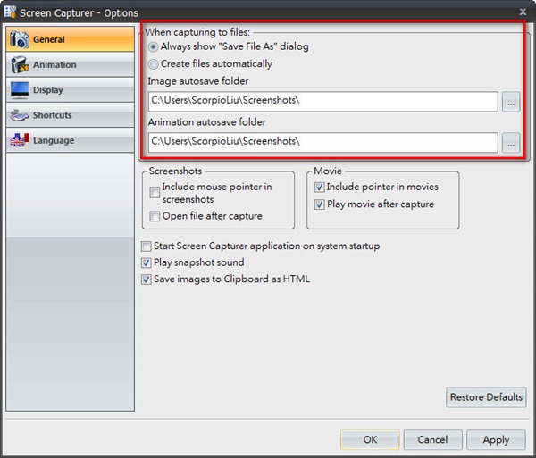The image size is (536, 458).
Task: Uncheck Include pointer in movies
Action: (319, 187)
